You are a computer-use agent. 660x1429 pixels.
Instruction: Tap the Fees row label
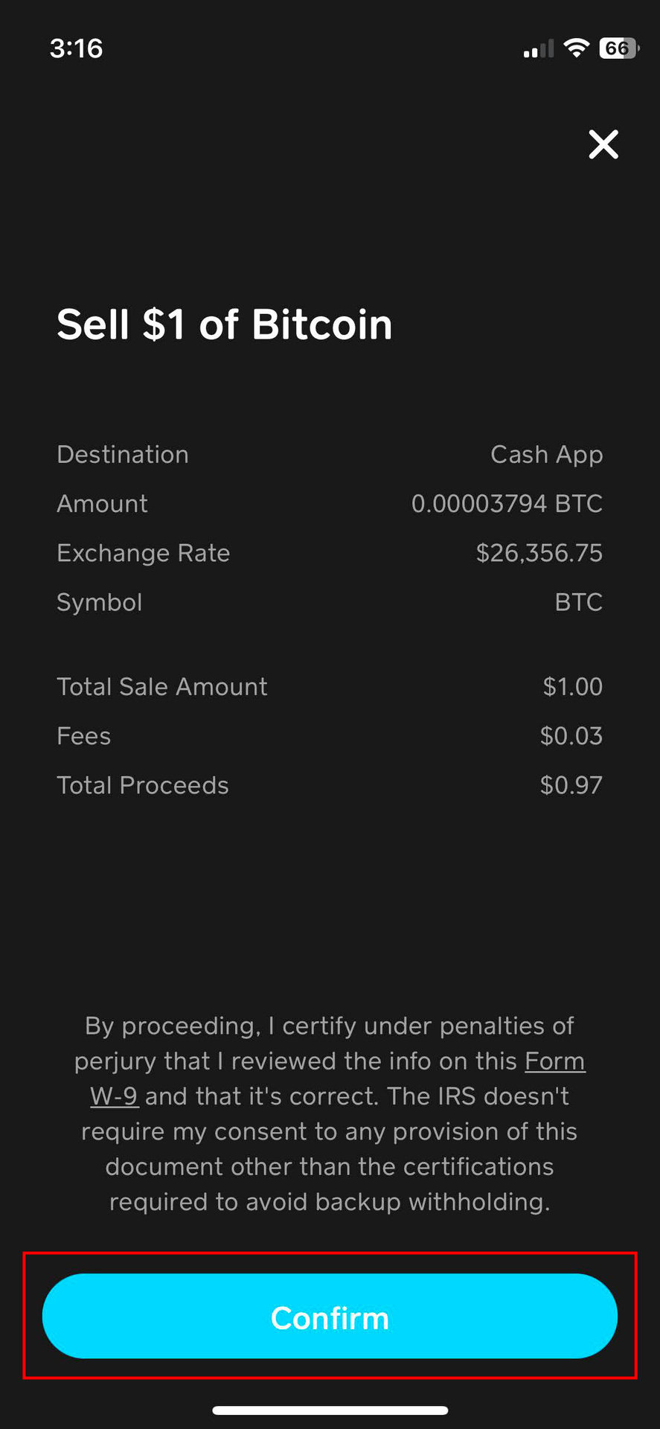[x=83, y=736]
